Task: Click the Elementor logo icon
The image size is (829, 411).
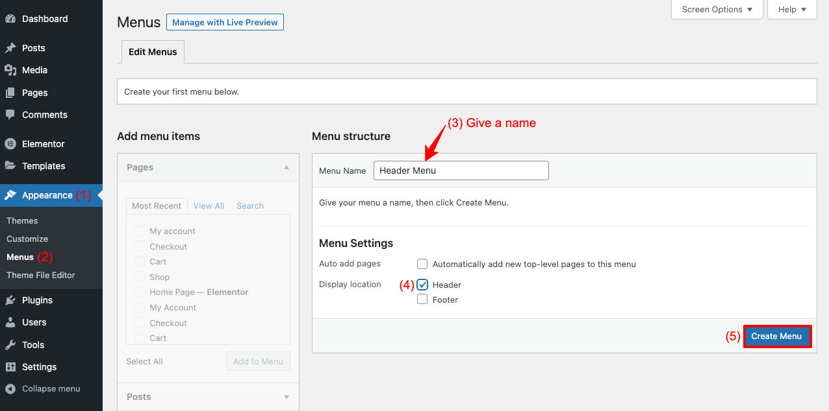Action: 10,144
